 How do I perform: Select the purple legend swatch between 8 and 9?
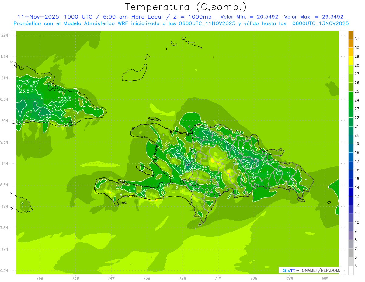click(351, 235)
